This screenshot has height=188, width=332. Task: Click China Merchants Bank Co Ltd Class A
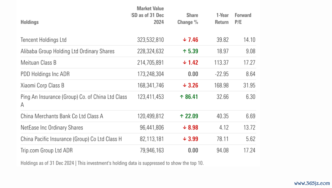[x=62, y=116]
